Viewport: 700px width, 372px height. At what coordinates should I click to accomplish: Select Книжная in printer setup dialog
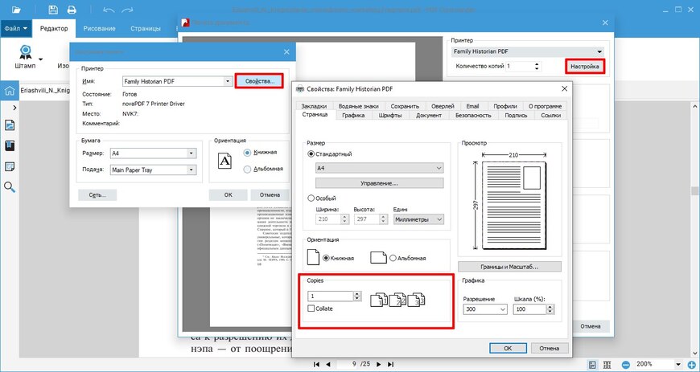pos(247,153)
